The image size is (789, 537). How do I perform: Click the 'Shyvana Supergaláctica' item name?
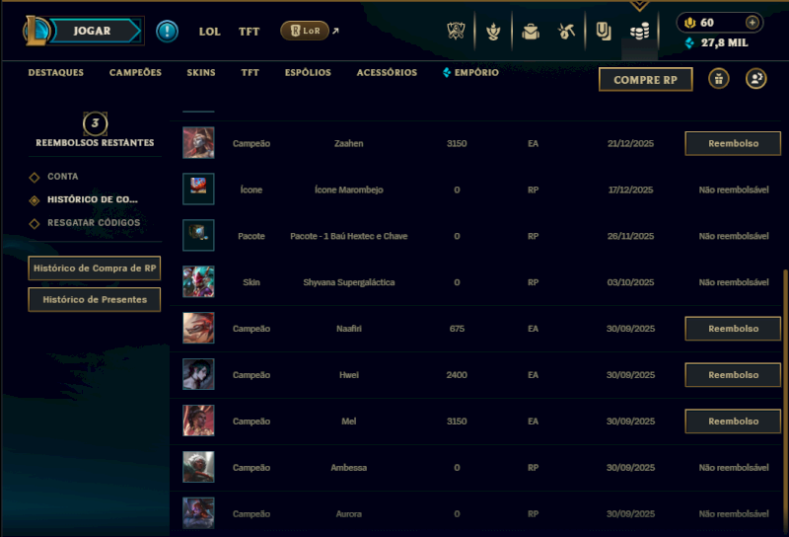349,282
